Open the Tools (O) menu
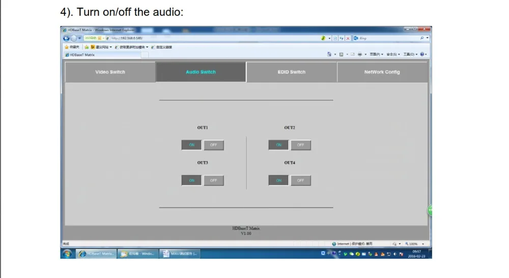 tap(410, 54)
